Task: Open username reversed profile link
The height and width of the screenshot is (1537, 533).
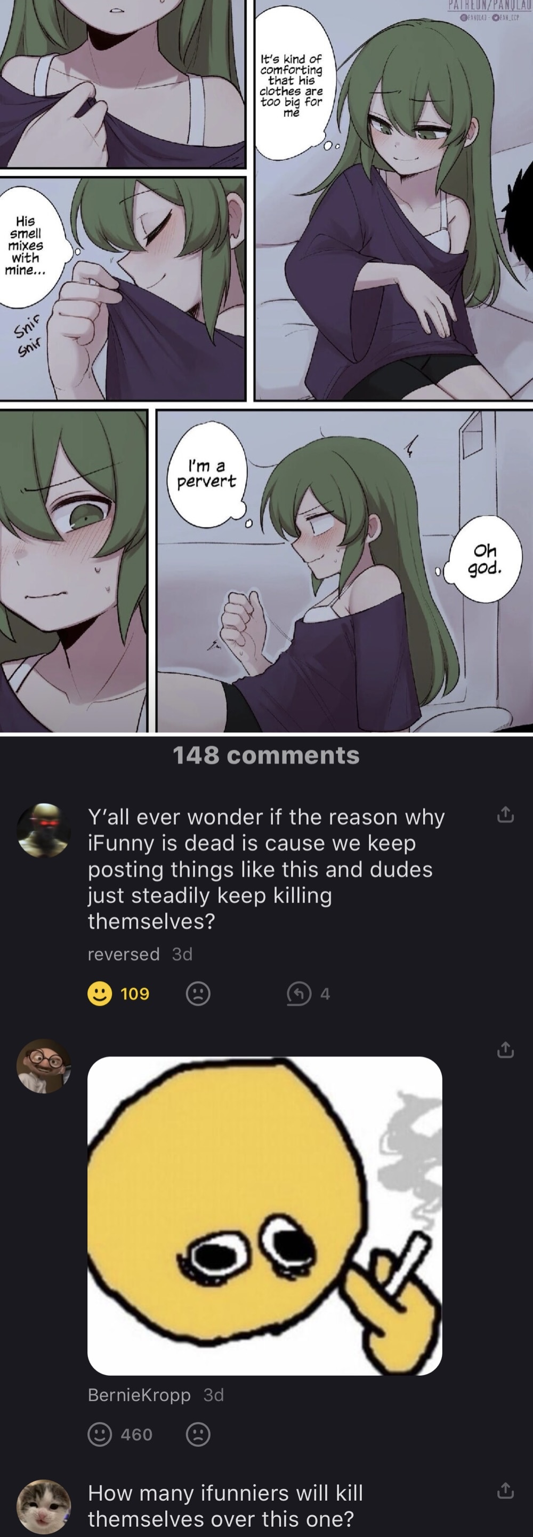Action: pyautogui.click(x=123, y=954)
